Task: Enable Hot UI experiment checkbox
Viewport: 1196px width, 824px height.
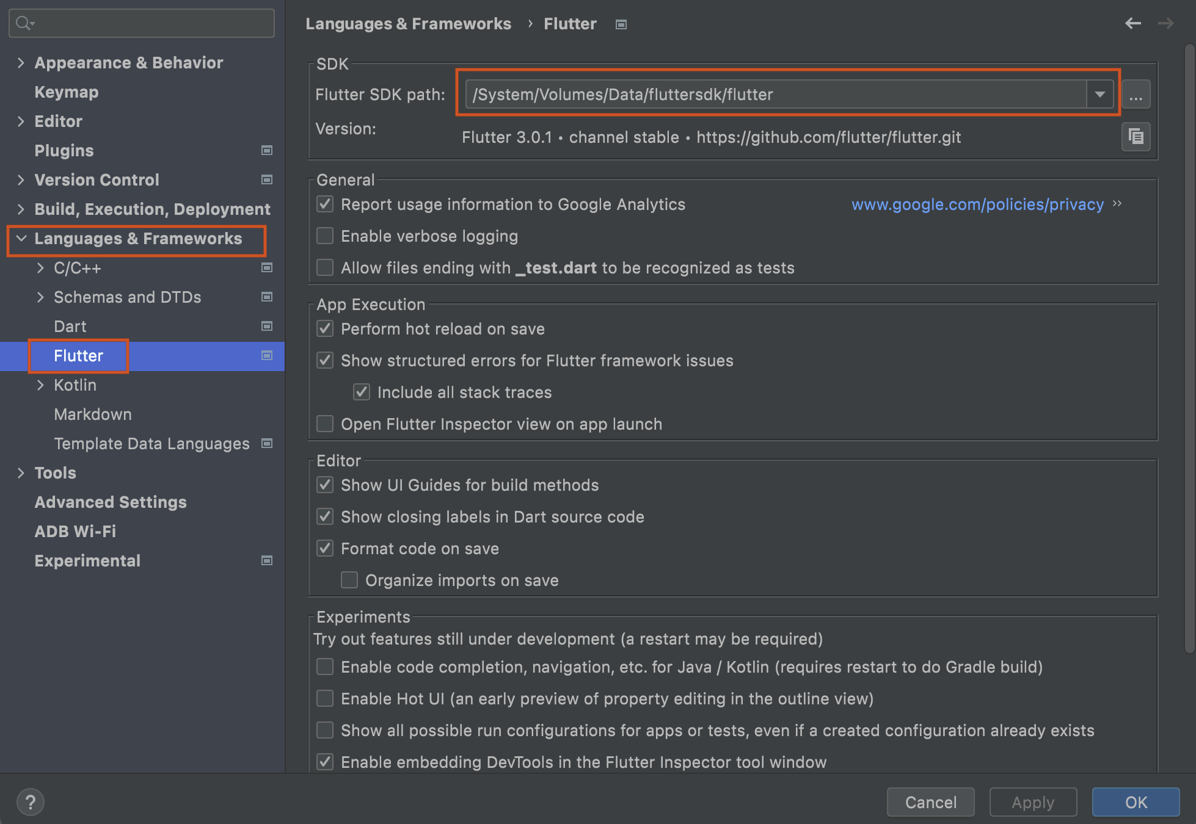Action: 325,698
